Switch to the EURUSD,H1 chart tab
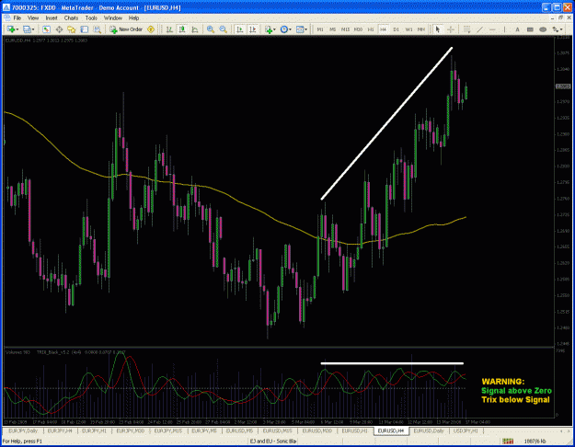 [x=354, y=430]
